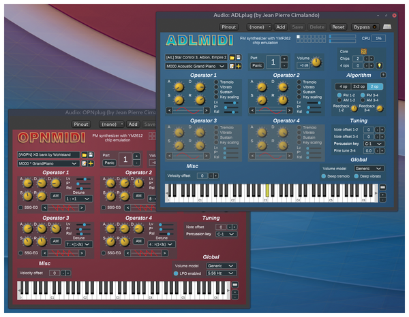Toggle Deep tremolo option
The width and height of the screenshot is (409, 317).
pos(324,176)
